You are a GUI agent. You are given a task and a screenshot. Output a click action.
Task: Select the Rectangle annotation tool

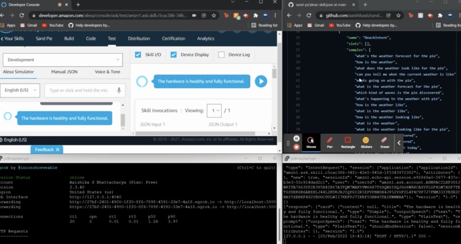point(348,143)
